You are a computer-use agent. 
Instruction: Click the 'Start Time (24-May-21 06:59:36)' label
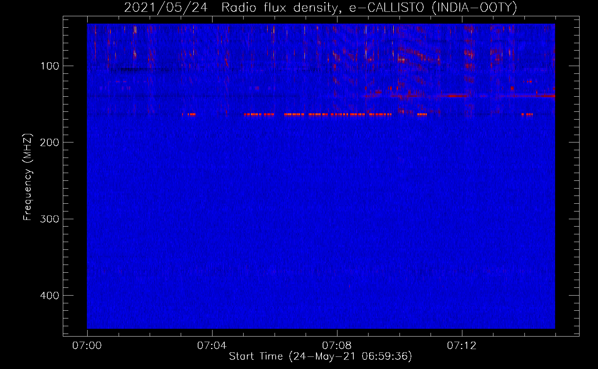click(x=320, y=356)
